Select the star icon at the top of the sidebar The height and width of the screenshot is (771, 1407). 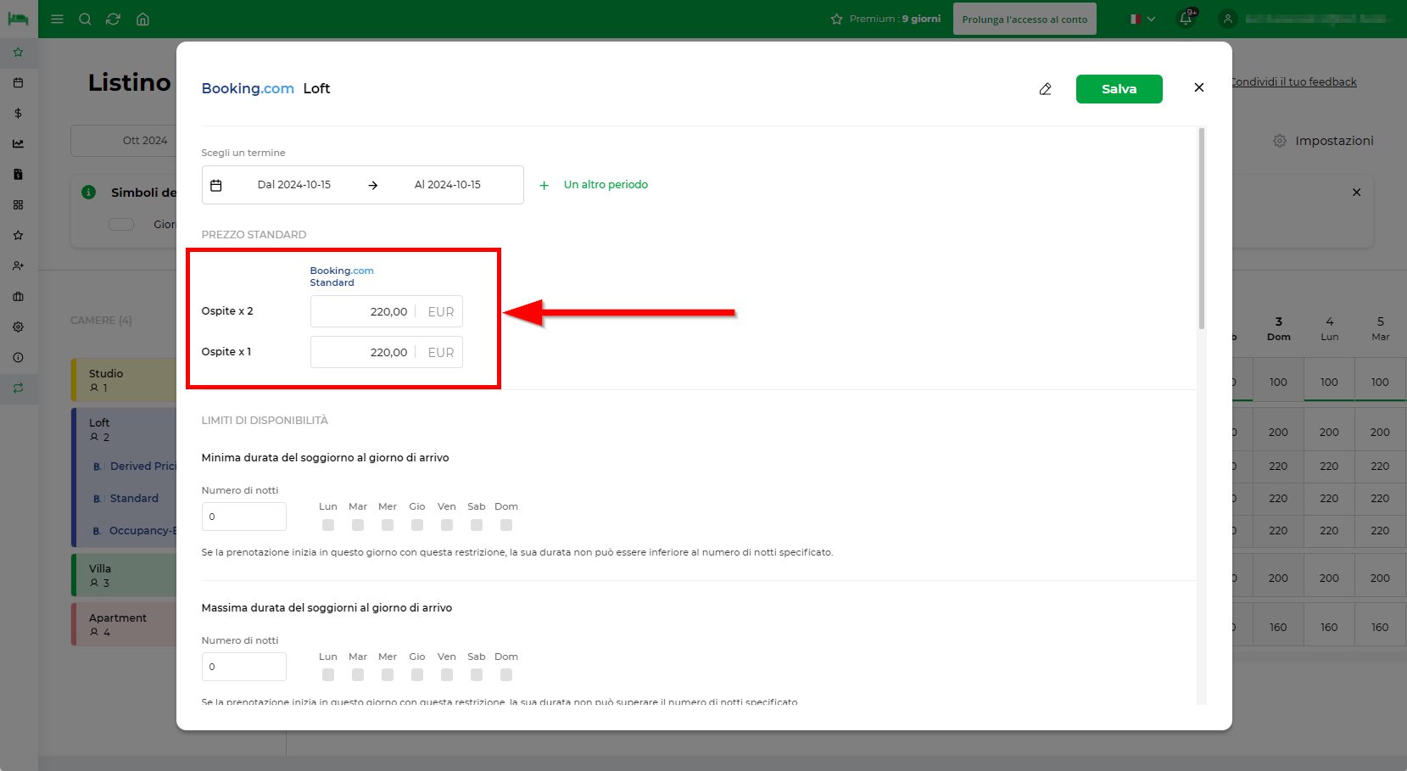pyautogui.click(x=18, y=52)
